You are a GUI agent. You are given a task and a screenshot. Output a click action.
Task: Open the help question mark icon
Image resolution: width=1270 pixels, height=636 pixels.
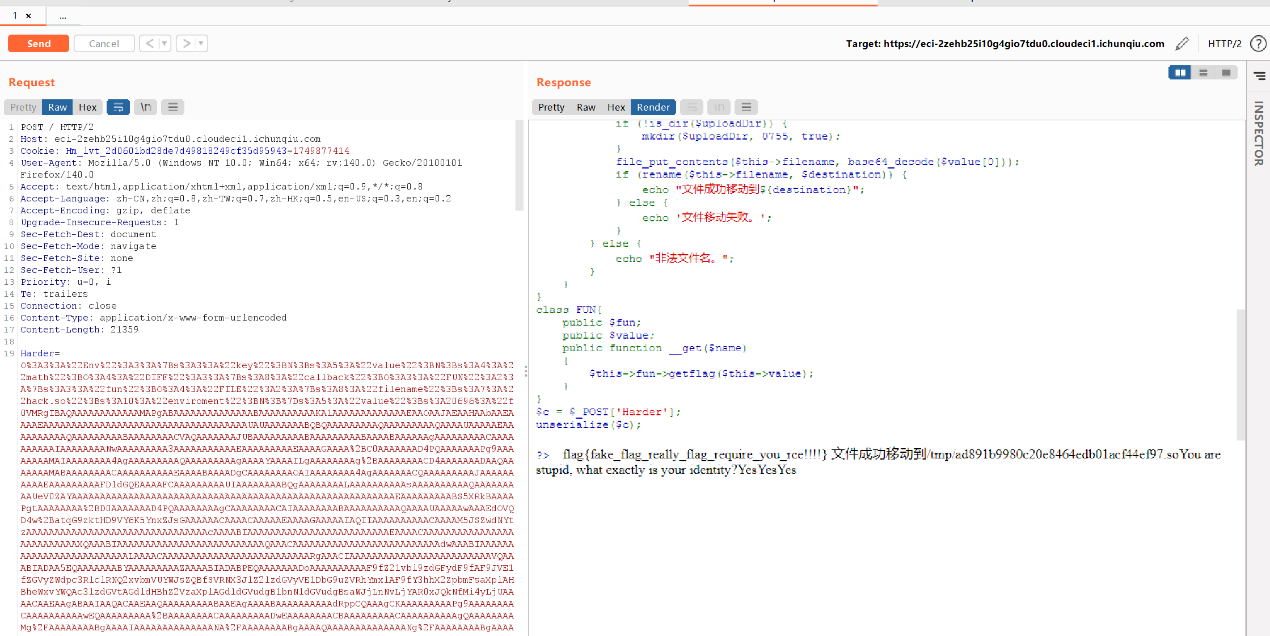(x=1258, y=44)
